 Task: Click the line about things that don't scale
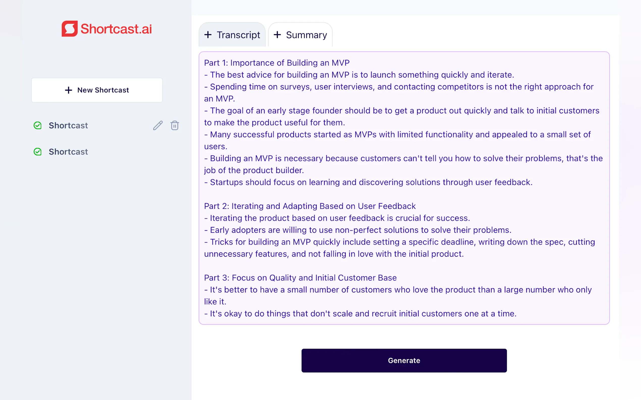click(360, 314)
